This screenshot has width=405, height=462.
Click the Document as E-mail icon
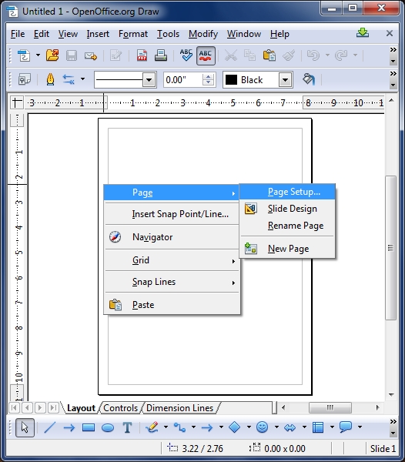[91, 55]
